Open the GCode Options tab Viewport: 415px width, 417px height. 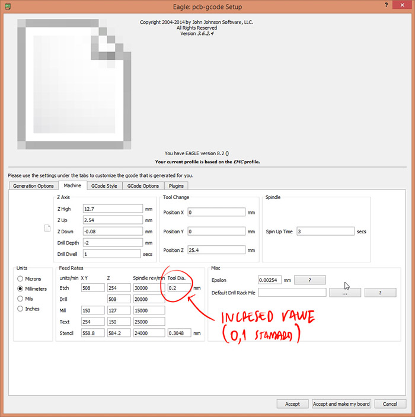143,186
